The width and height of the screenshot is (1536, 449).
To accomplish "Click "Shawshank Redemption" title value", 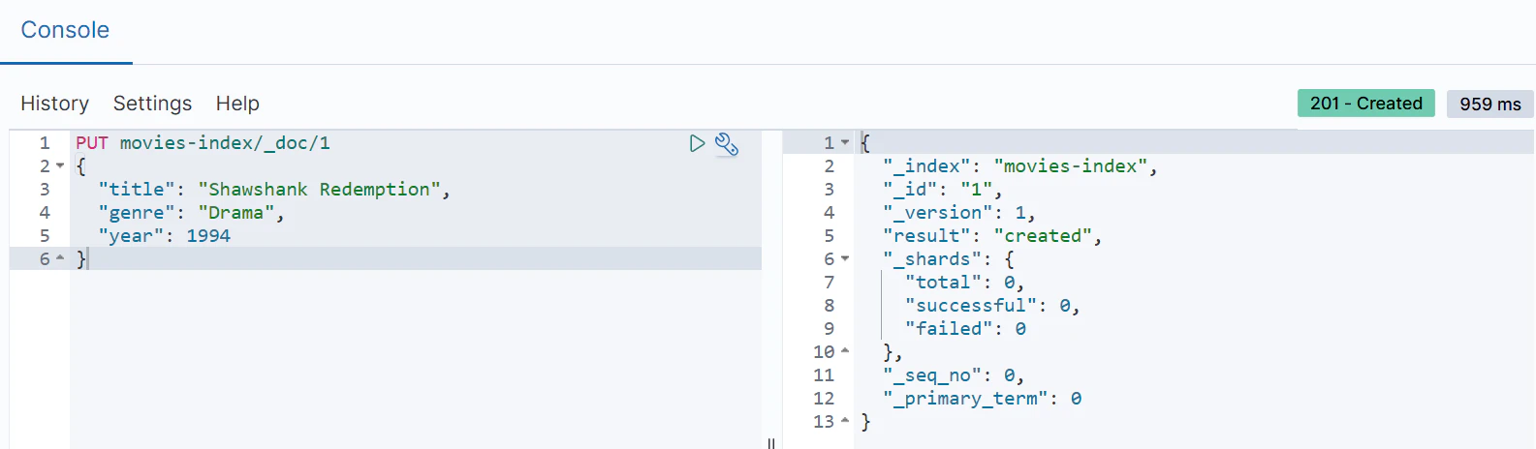I will click(320, 190).
